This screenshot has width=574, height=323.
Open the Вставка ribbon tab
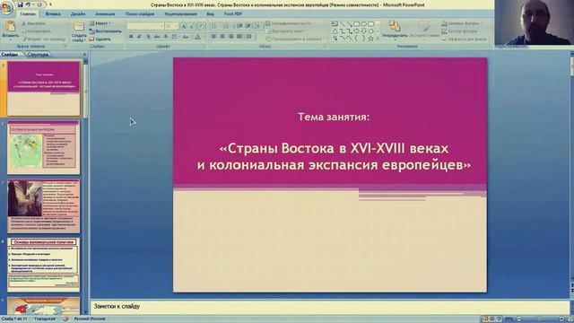click(53, 14)
